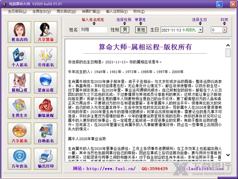Open the 生男生女(V) menu

pyautogui.click(x=42, y=12)
